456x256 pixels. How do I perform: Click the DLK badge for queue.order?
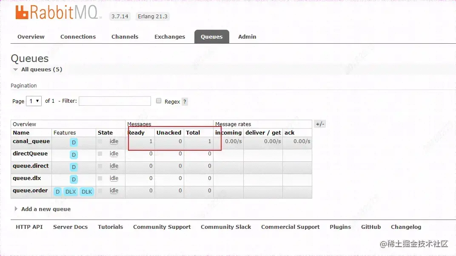[87, 191]
